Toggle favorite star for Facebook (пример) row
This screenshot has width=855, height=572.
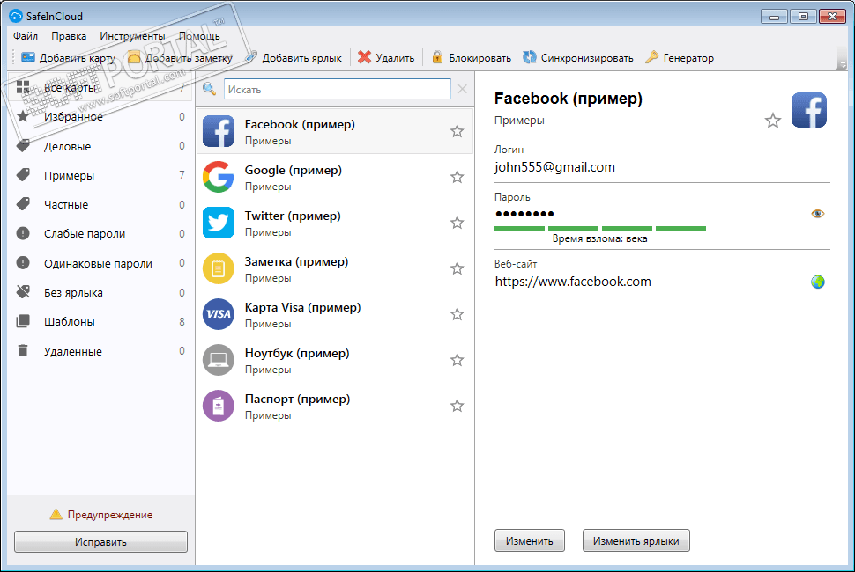(x=457, y=130)
